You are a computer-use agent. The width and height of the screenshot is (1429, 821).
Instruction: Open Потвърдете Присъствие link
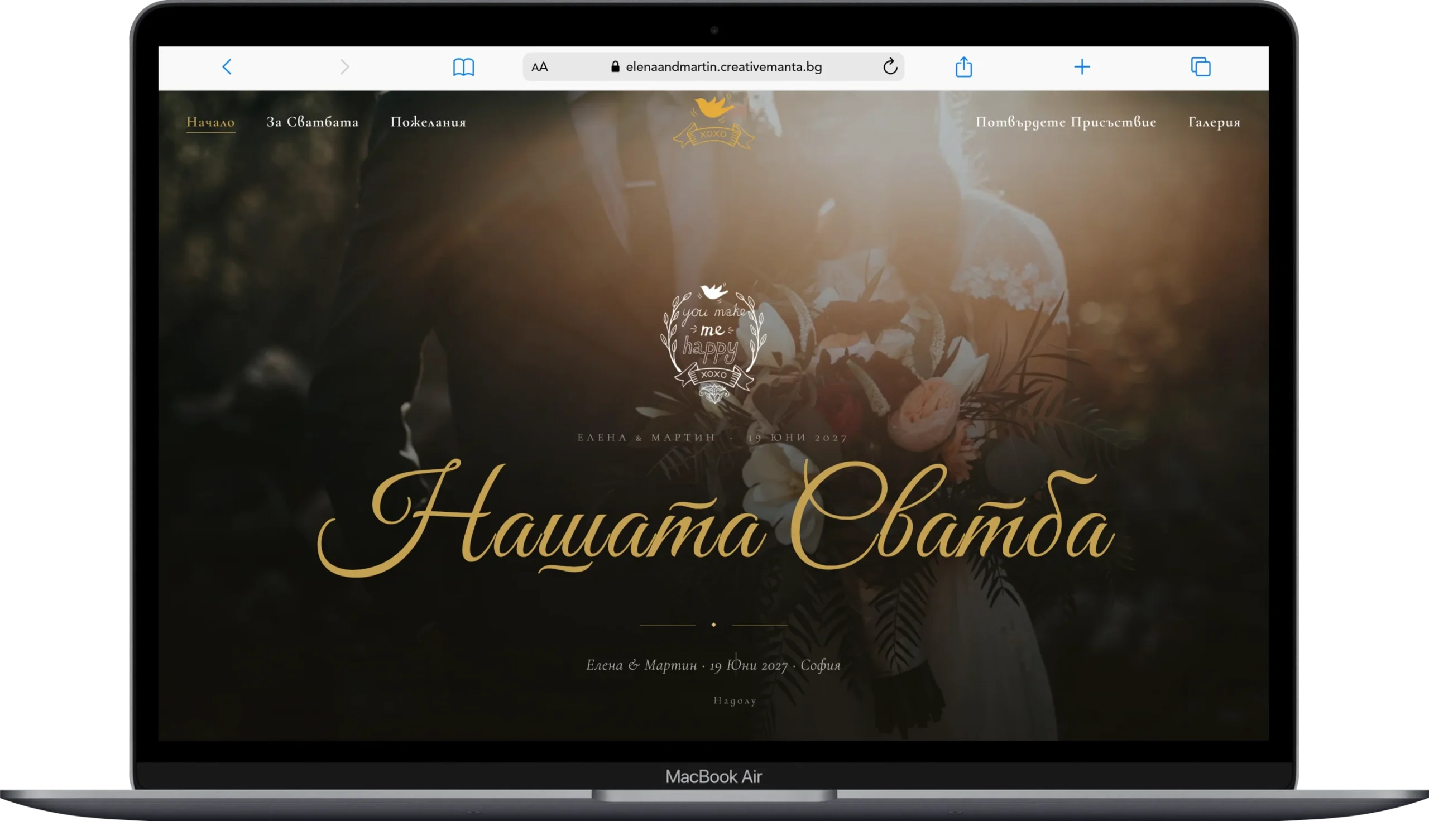[x=1066, y=122]
